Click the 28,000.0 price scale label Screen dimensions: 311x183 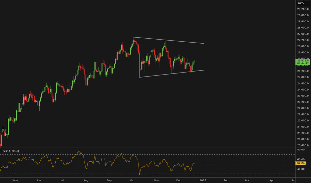[x=303, y=28]
